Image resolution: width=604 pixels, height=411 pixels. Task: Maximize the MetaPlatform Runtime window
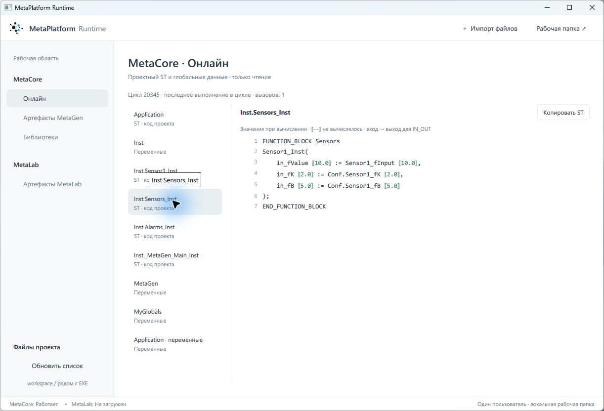click(569, 7)
